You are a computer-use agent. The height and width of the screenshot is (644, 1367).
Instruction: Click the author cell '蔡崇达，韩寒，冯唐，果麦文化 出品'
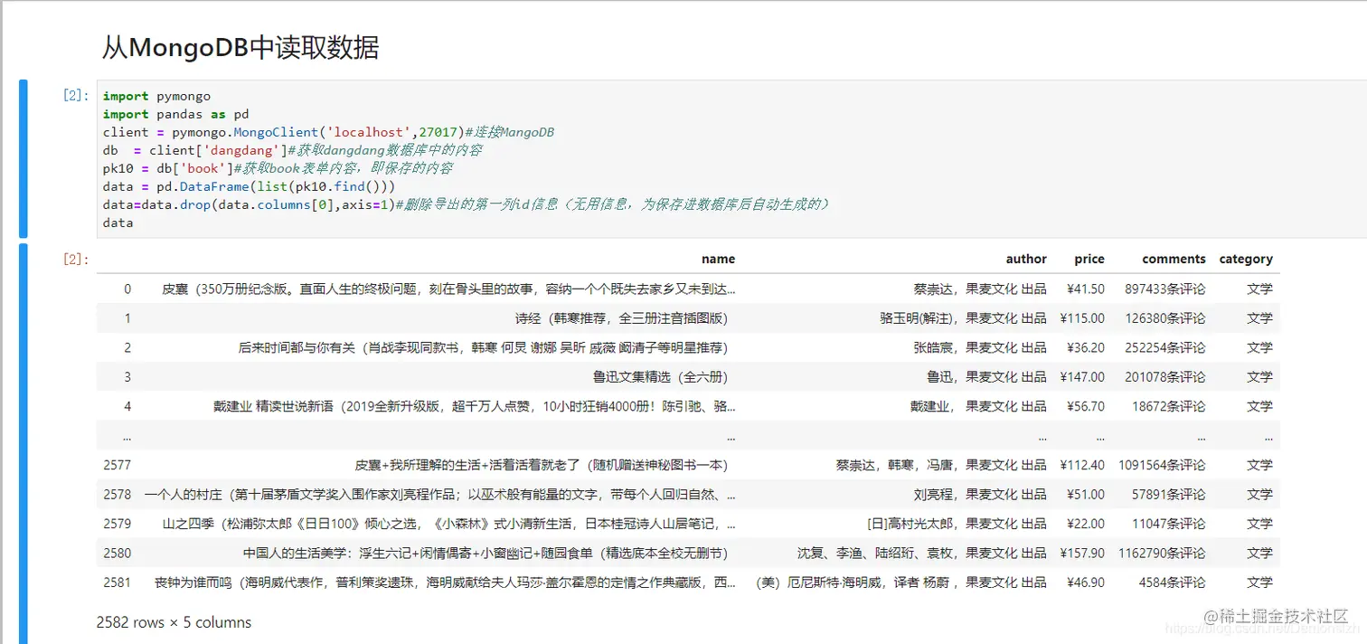coord(941,465)
